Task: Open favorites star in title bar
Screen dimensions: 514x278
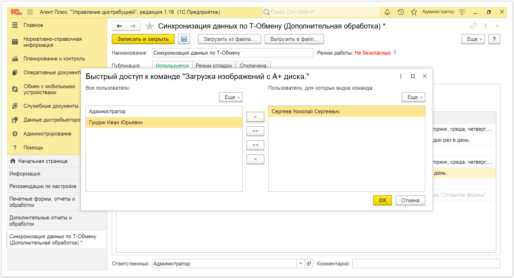Action: (414, 12)
